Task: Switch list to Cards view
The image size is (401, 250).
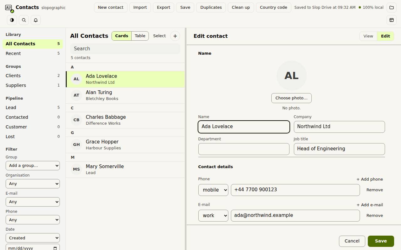Action: [122, 36]
